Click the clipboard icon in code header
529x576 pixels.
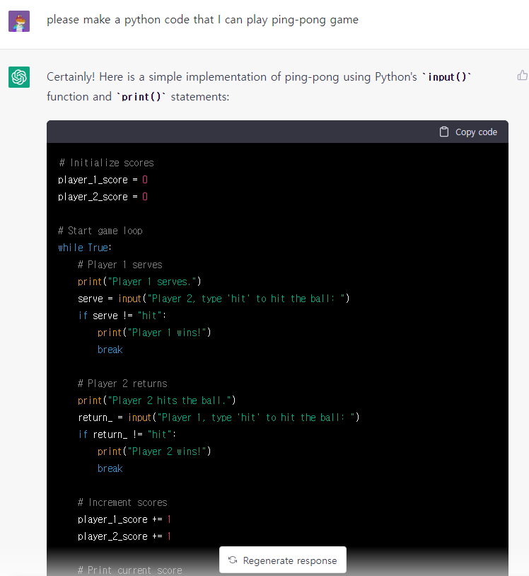point(444,132)
